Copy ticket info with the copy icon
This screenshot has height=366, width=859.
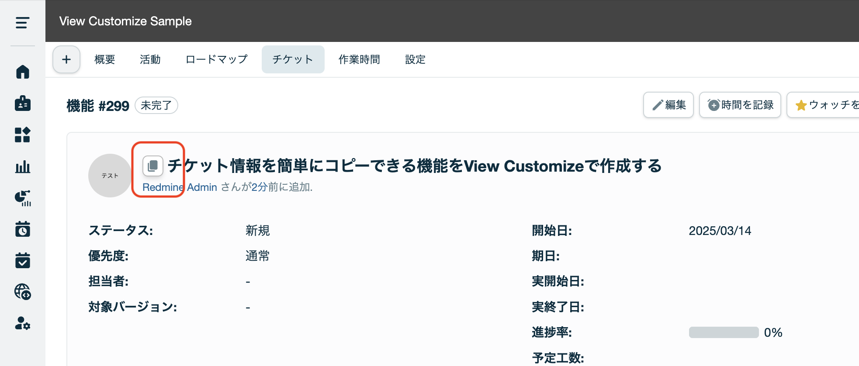153,166
